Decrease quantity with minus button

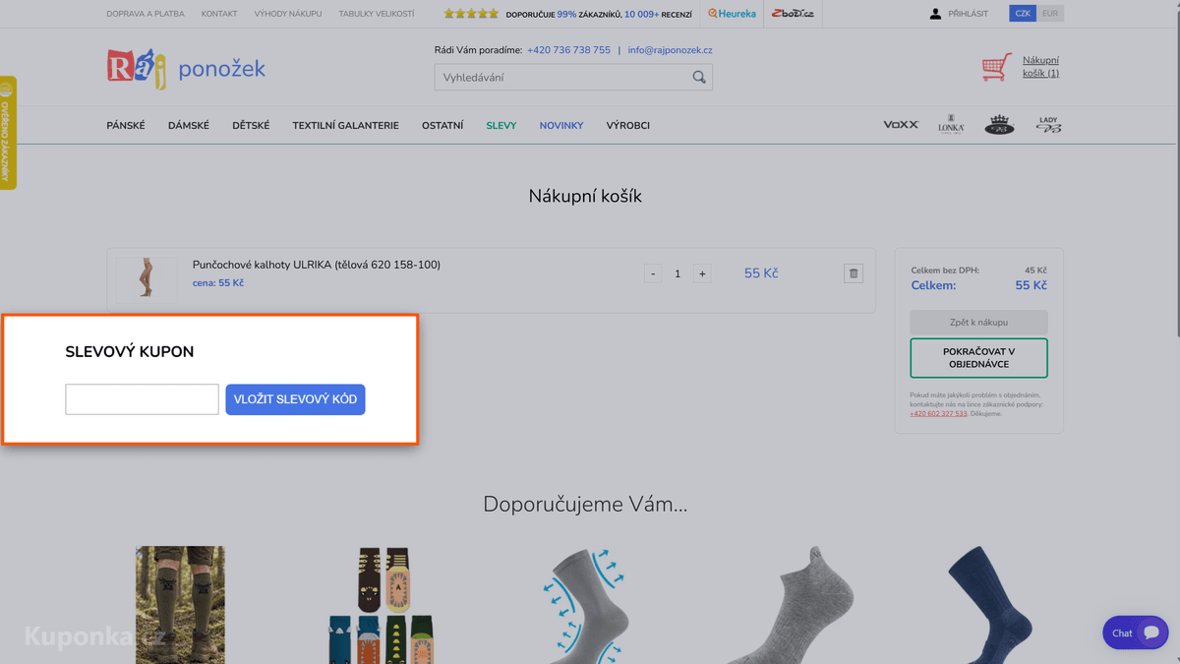pos(653,273)
